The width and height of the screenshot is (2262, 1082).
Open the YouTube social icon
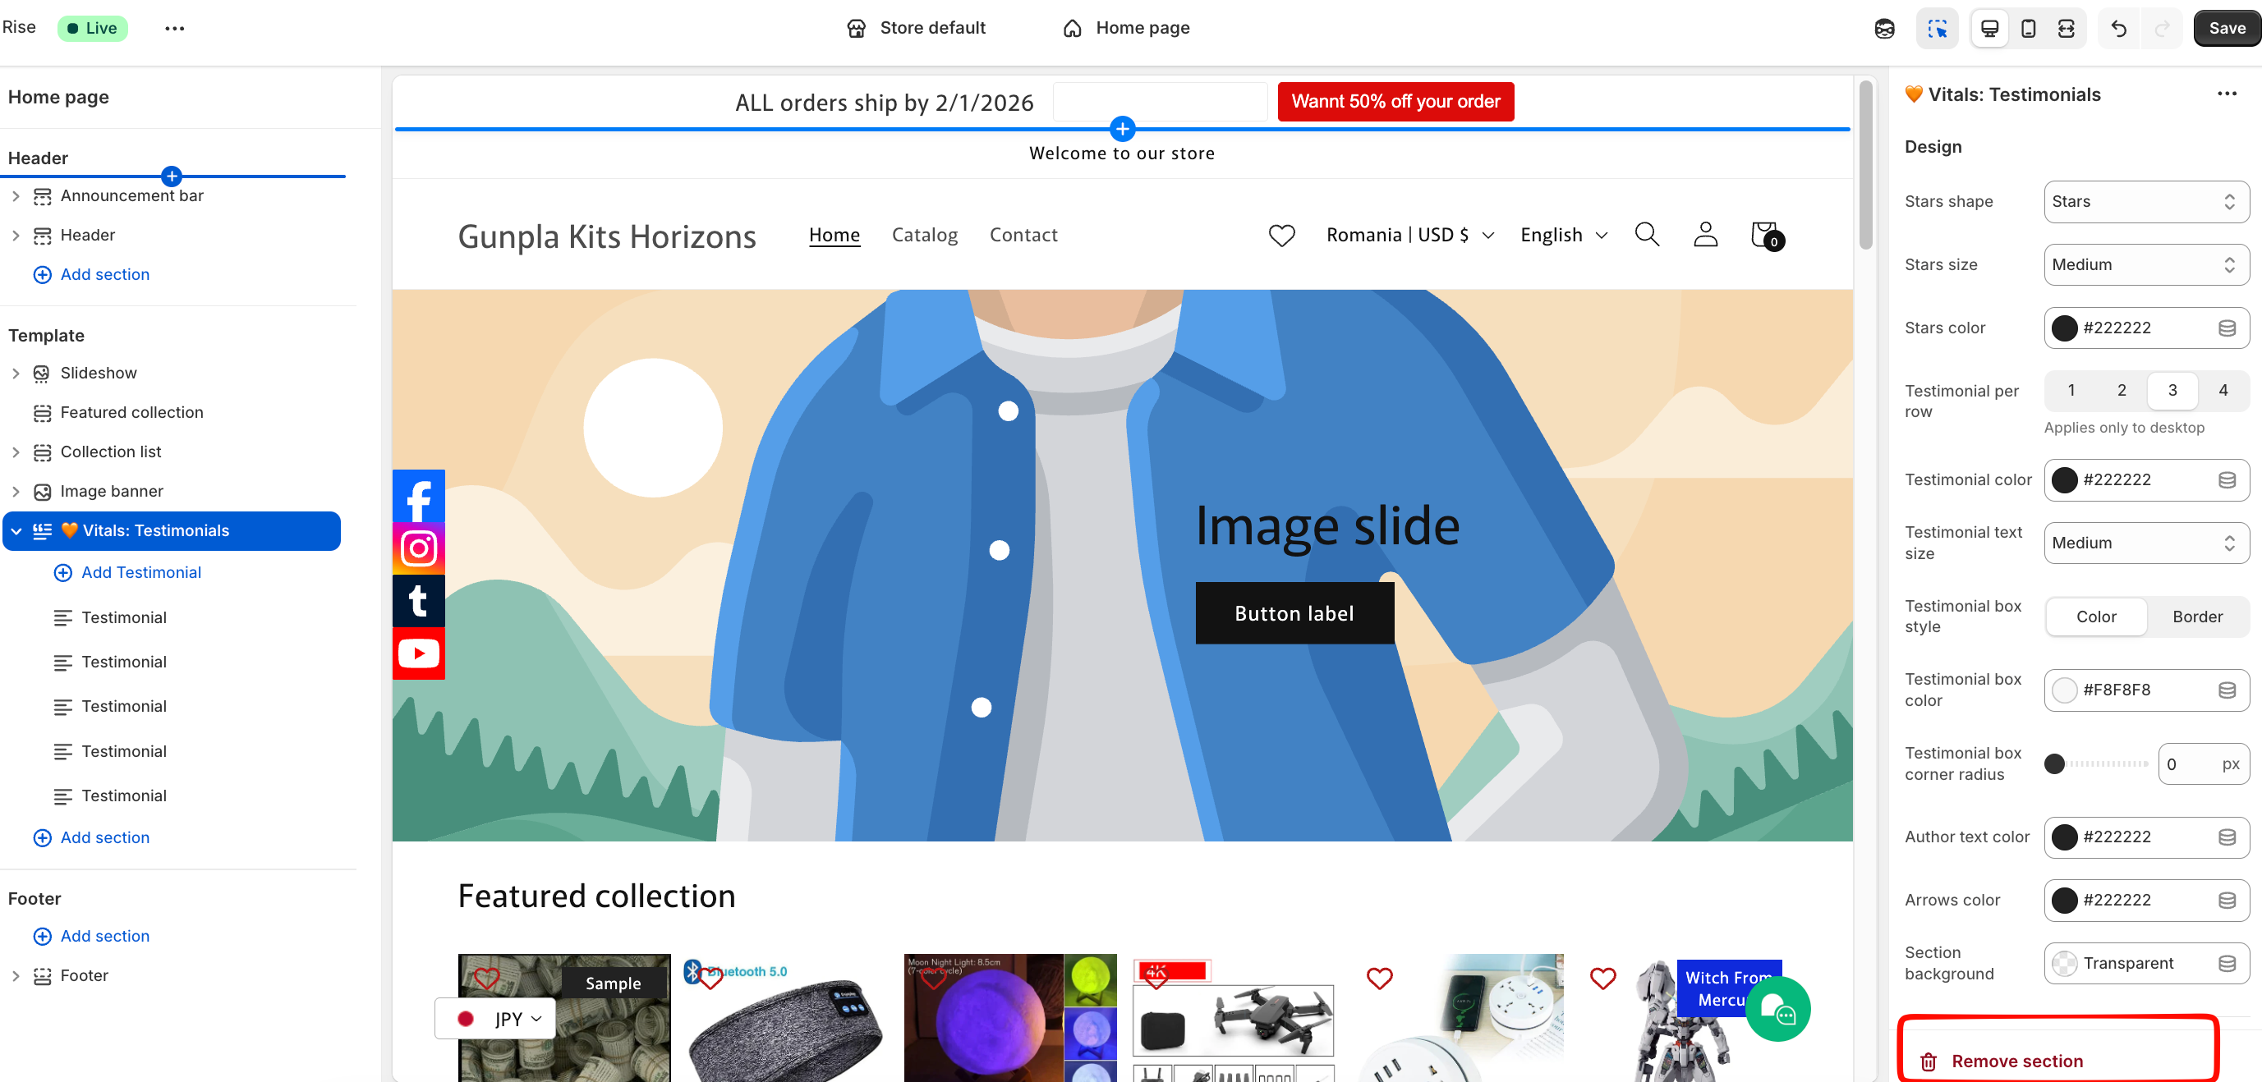pyautogui.click(x=418, y=653)
